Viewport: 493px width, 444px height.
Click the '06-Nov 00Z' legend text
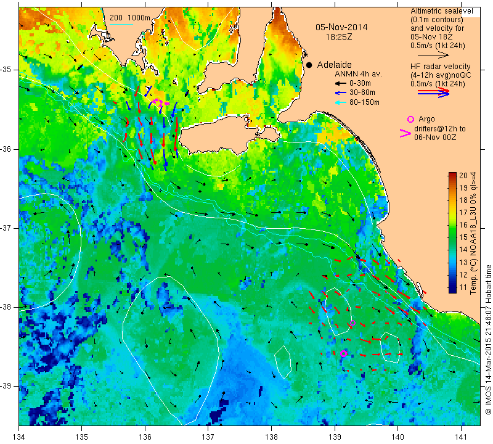(435, 138)
